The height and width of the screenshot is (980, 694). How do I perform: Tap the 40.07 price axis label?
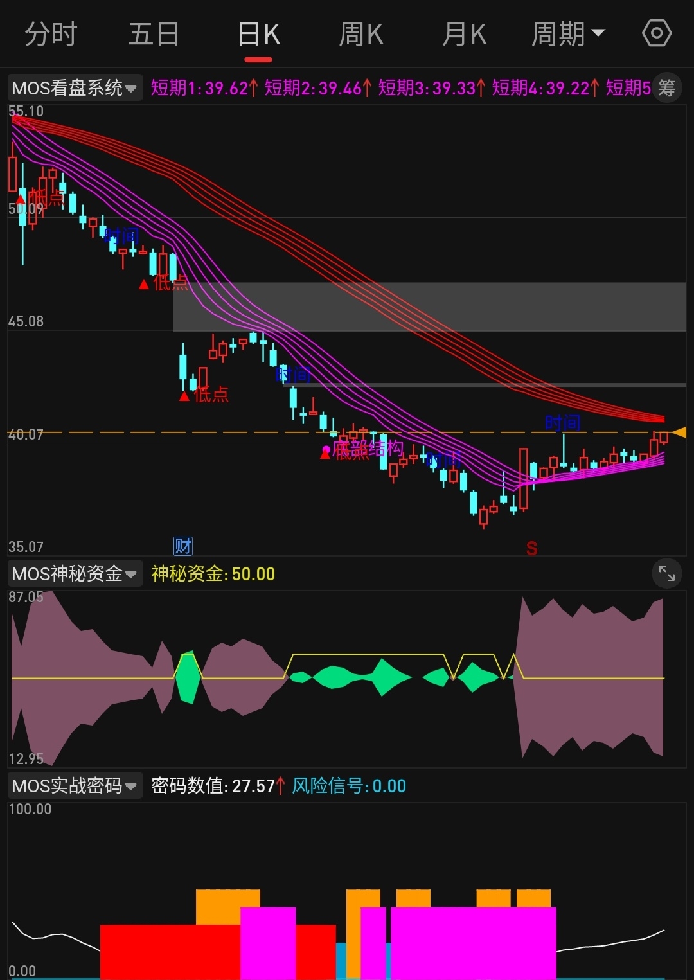[x=26, y=434]
